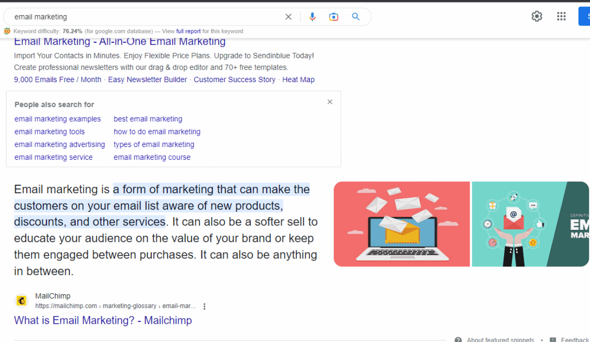590x342 pixels.
Task: Open About featured snippets link
Action: tap(501, 340)
